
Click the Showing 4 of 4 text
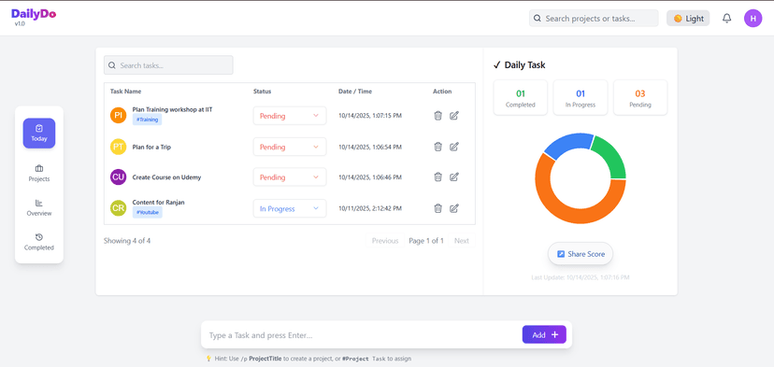coord(127,241)
